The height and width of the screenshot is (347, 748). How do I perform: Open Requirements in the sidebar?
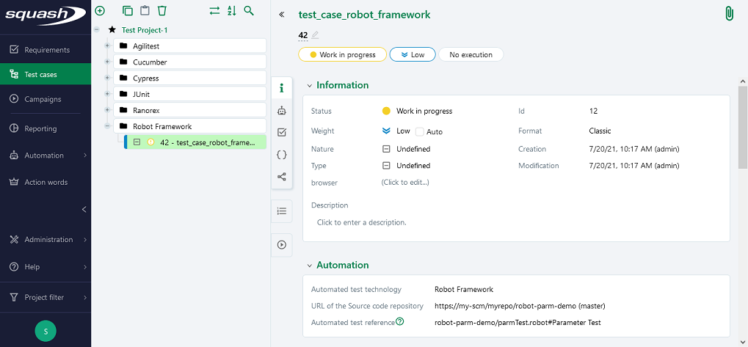point(46,50)
